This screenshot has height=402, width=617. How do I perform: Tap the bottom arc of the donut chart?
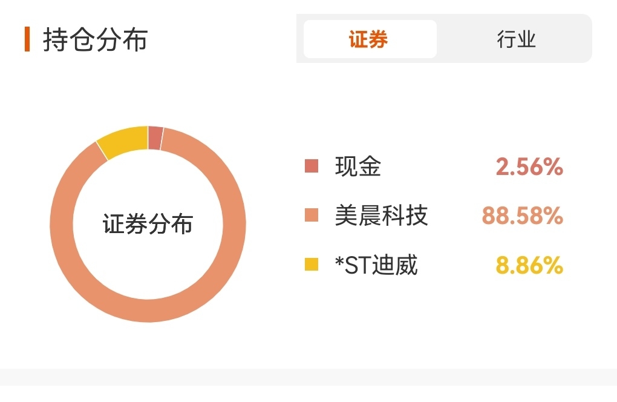pos(148,311)
